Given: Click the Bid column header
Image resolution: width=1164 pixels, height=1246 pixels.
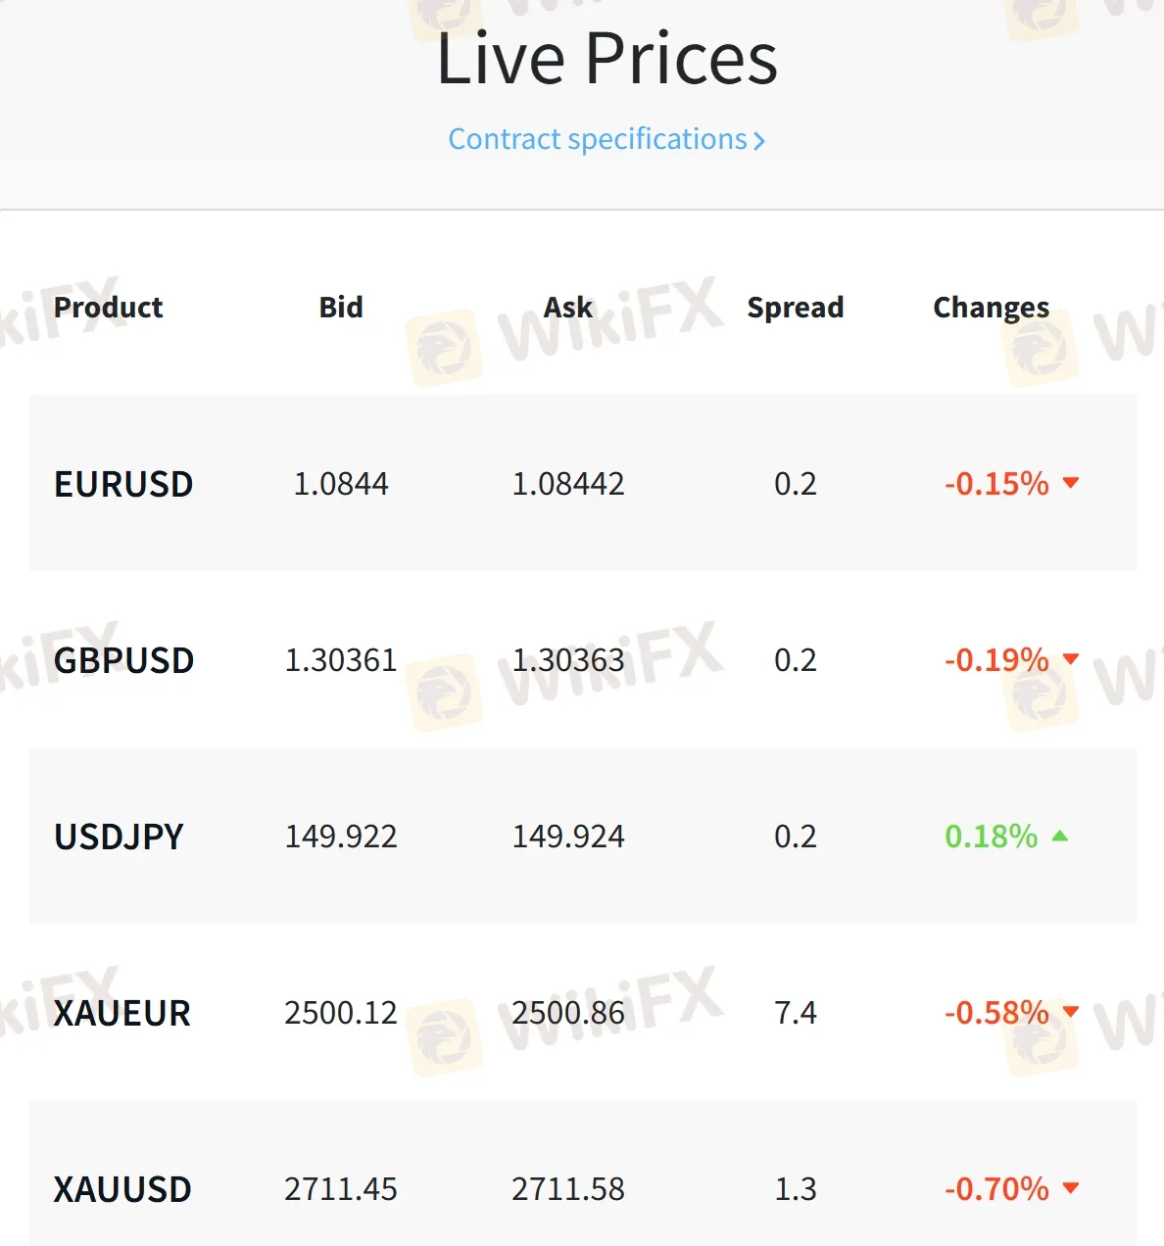Looking at the screenshot, I should coord(341,308).
